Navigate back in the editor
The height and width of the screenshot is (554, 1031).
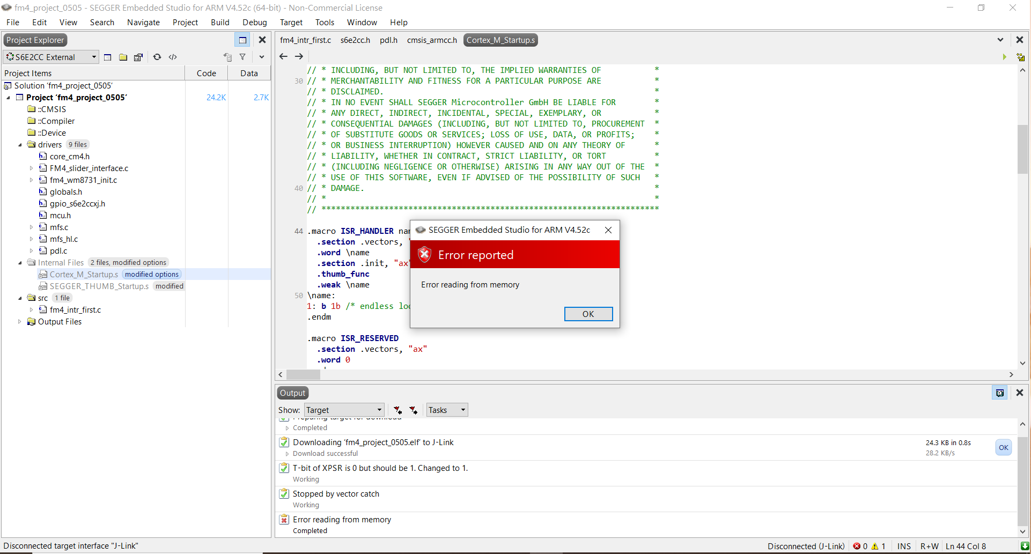[x=284, y=56]
